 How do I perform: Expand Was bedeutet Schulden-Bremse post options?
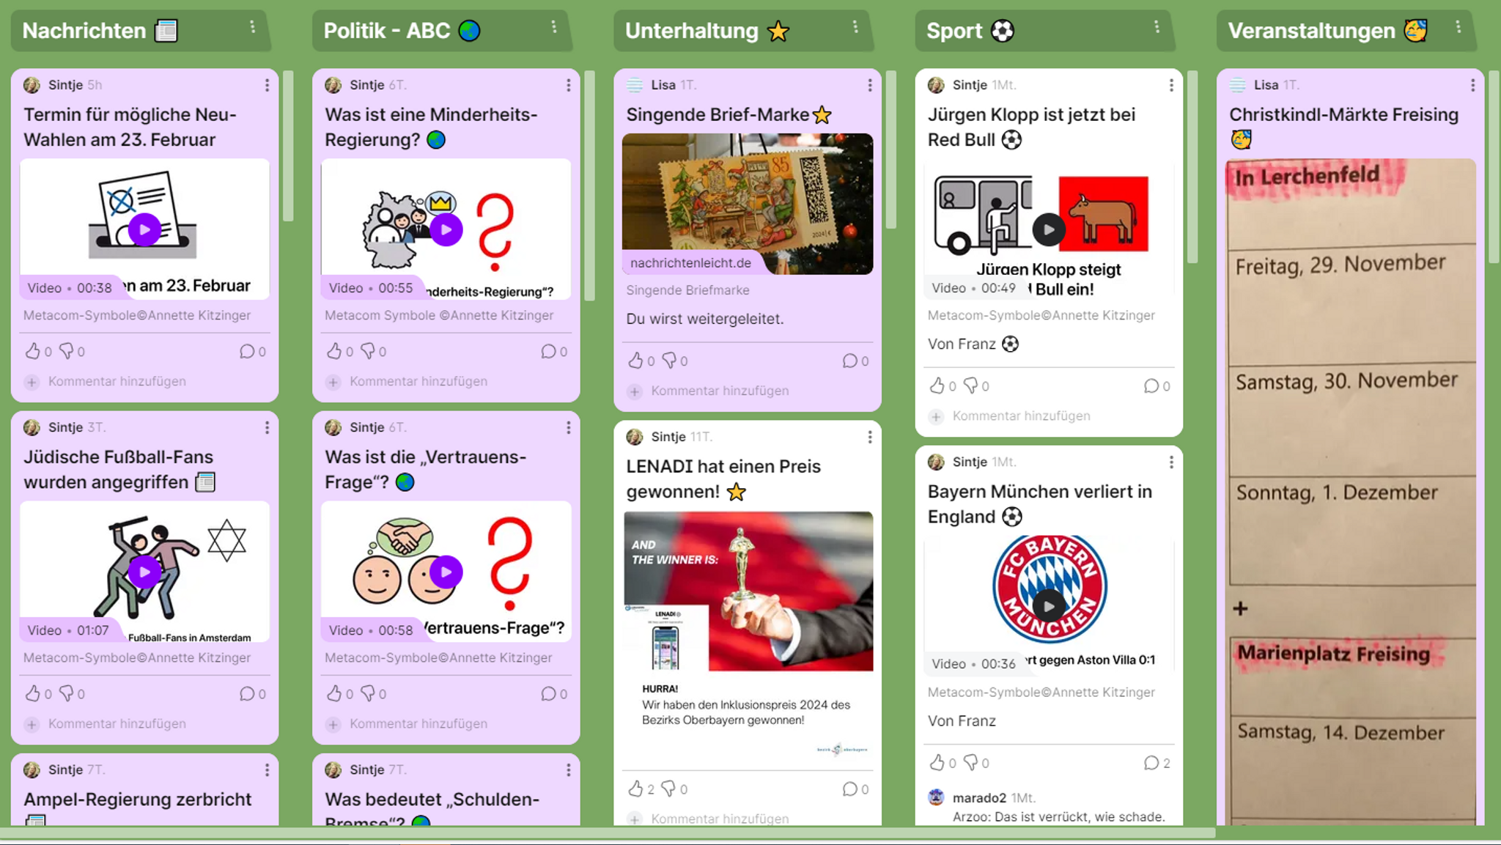click(x=571, y=769)
